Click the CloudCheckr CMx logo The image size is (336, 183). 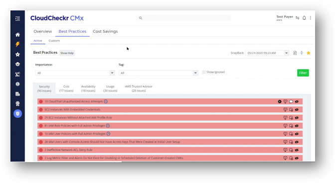[x=57, y=18]
